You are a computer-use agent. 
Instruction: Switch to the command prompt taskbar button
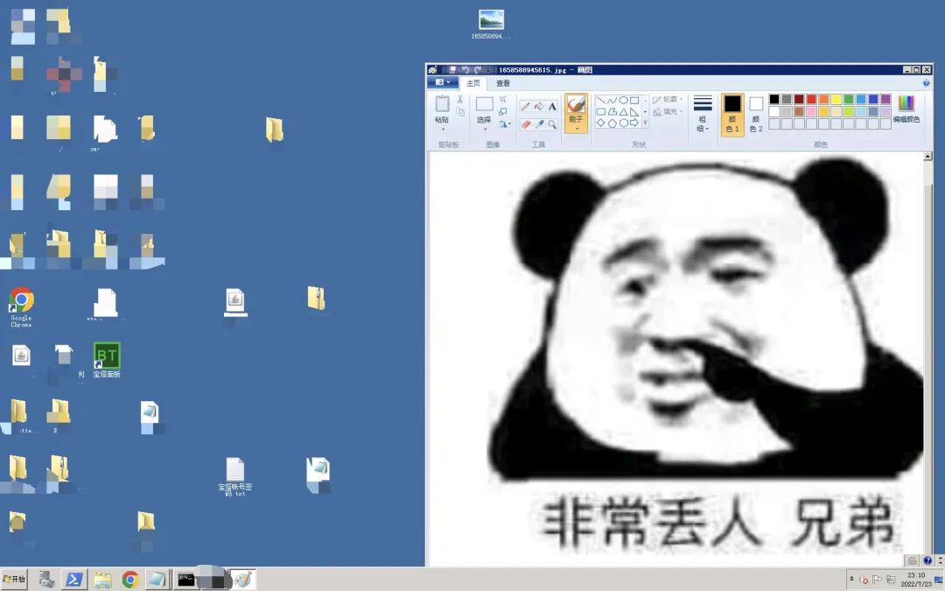[186, 580]
